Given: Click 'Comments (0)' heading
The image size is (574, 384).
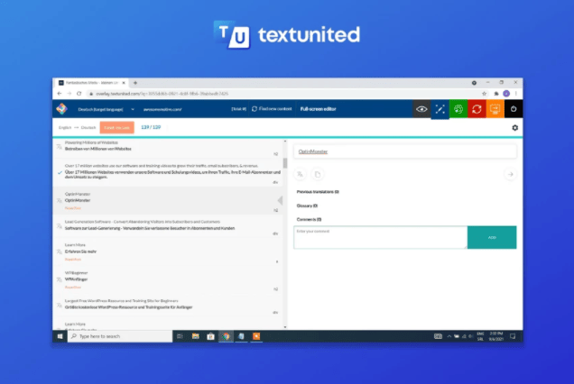Looking at the screenshot, I should 309,219.
